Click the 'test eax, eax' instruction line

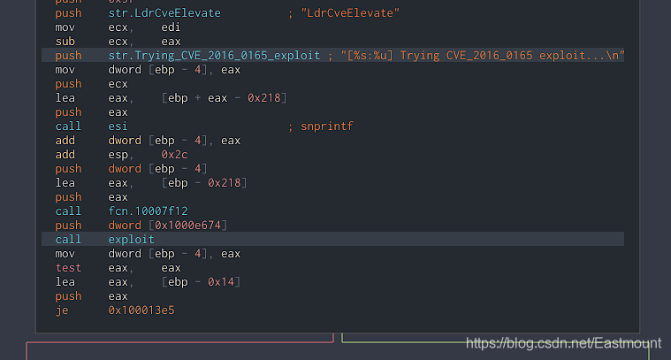pyautogui.click(x=118, y=268)
